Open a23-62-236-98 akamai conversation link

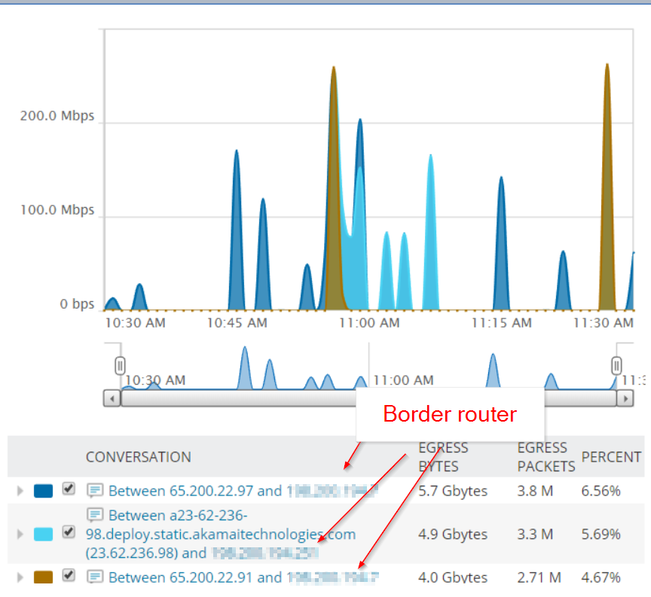(x=221, y=534)
